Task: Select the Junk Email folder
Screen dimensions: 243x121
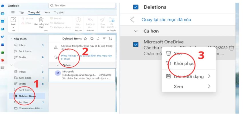Action: coord(27,78)
